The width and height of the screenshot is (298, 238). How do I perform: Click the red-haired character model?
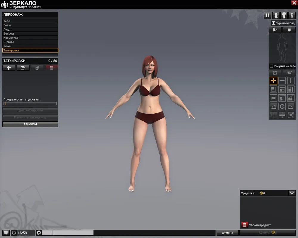[x=150, y=123]
